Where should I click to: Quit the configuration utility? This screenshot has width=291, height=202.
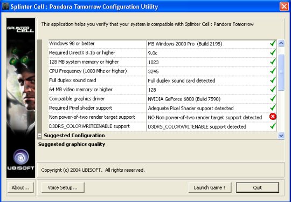(x=258, y=187)
